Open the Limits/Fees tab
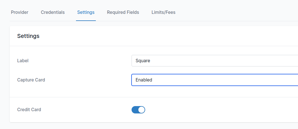The image size is (298, 129). pos(163,12)
